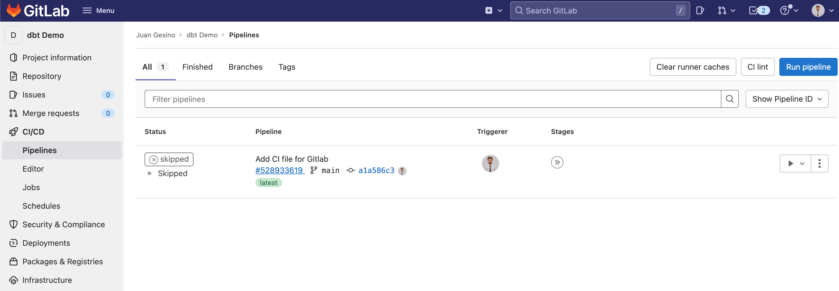This screenshot has height=291, width=839.
Task: Click the triggerer avatar in pipeline row
Action: pos(490,163)
